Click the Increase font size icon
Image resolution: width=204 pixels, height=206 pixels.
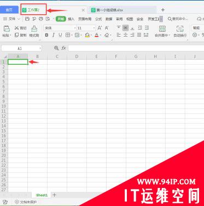pyautogui.click(x=100, y=28)
